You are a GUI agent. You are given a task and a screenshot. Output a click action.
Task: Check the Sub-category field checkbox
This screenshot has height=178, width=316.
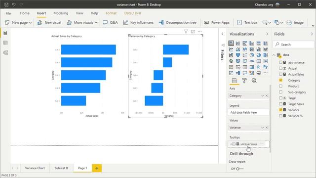280,92
